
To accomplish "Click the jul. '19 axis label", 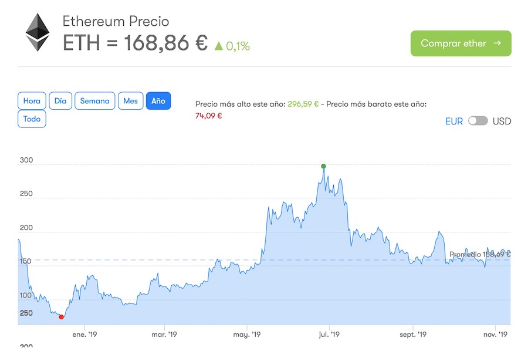I will (329, 335).
